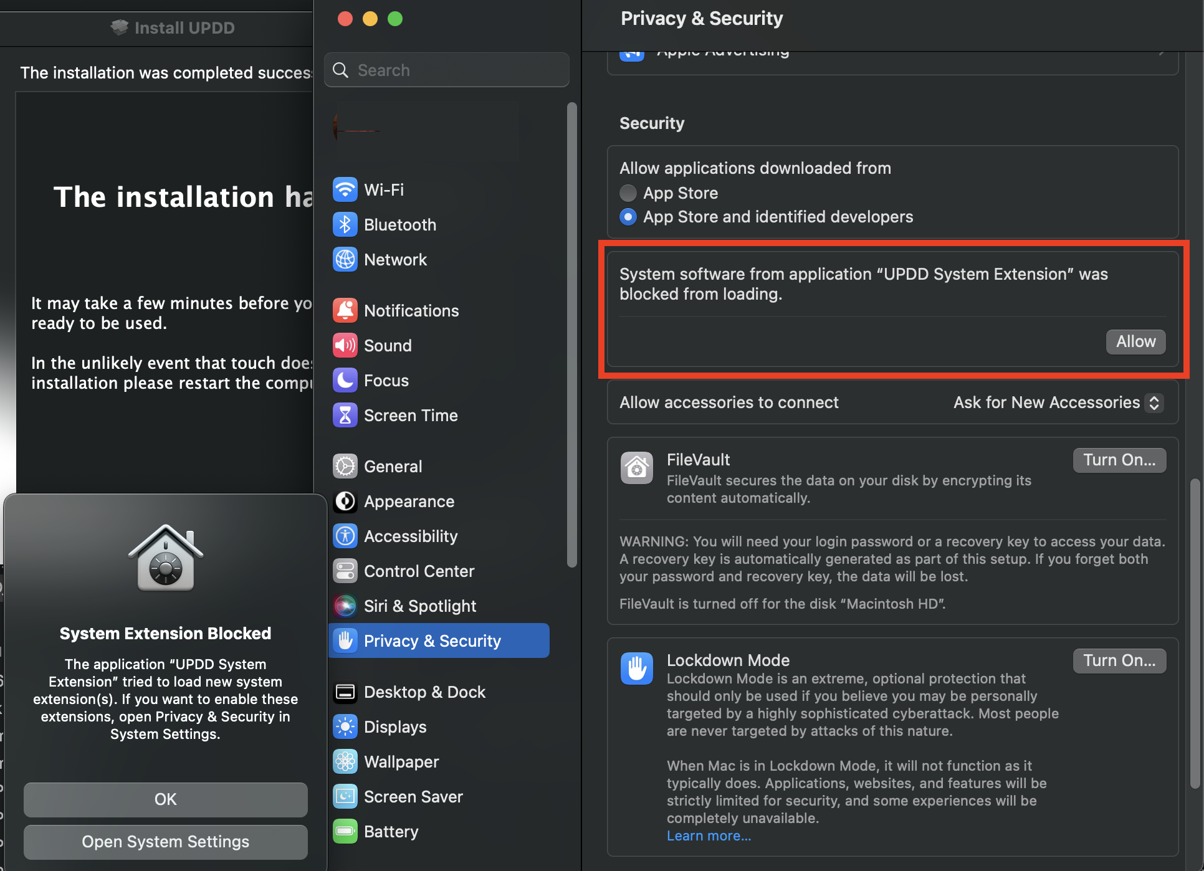Screen dimensions: 1204x871
Task: Click Open System Settings button
Action: 165,842
